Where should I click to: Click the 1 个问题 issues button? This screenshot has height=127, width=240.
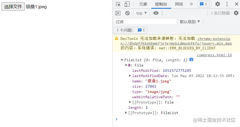point(130,30)
